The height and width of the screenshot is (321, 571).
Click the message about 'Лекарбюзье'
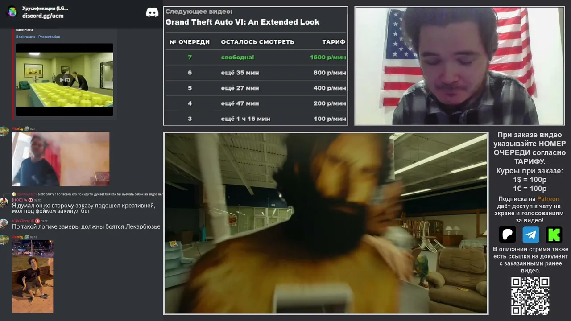[x=86, y=226]
